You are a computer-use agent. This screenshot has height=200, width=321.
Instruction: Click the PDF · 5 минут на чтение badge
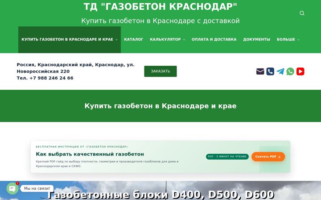[x=227, y=156]
